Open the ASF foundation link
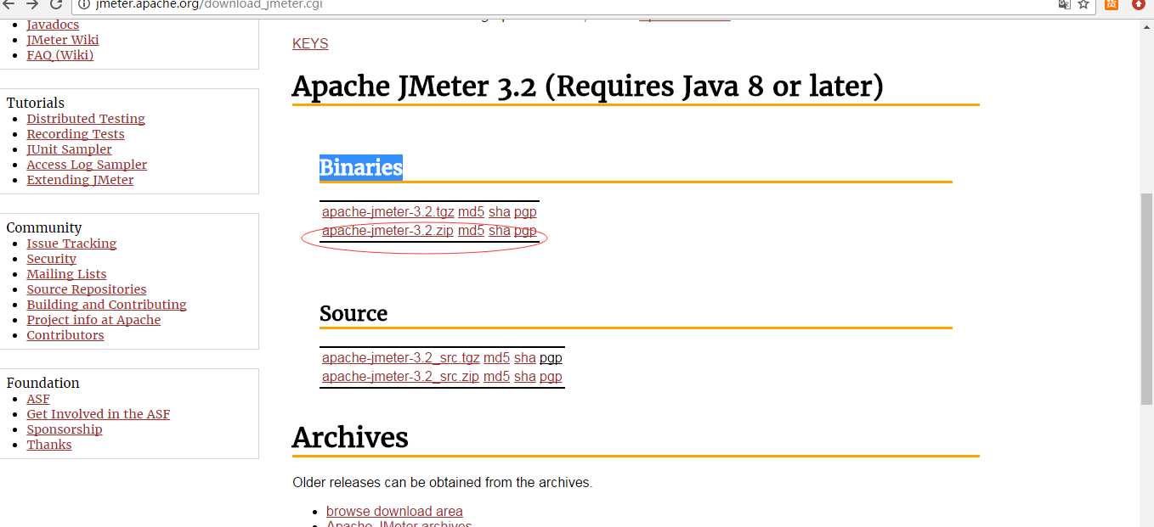The height and width of the screenshot is (527, 1154). [38, 399]
